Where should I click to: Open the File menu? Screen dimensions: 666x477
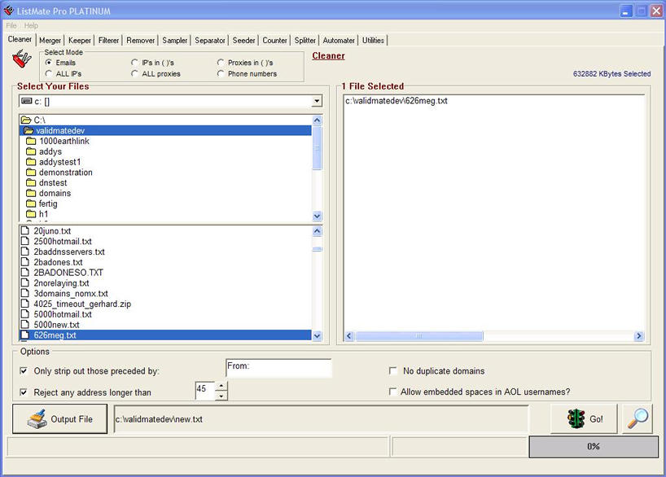click(x=11, y=26)
